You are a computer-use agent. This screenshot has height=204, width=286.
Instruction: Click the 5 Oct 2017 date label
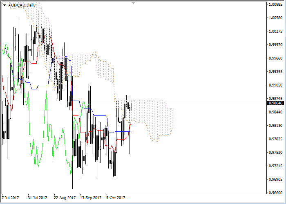[116, 197]
